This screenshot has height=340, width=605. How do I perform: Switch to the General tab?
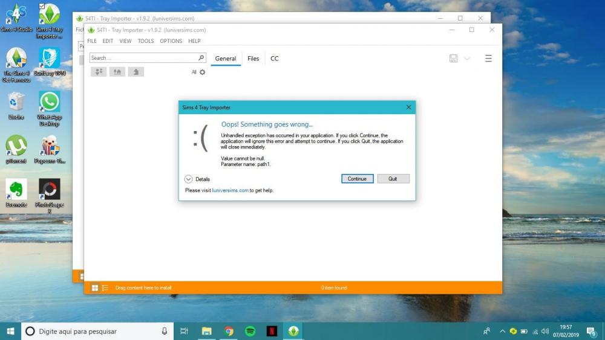(226, 59)
